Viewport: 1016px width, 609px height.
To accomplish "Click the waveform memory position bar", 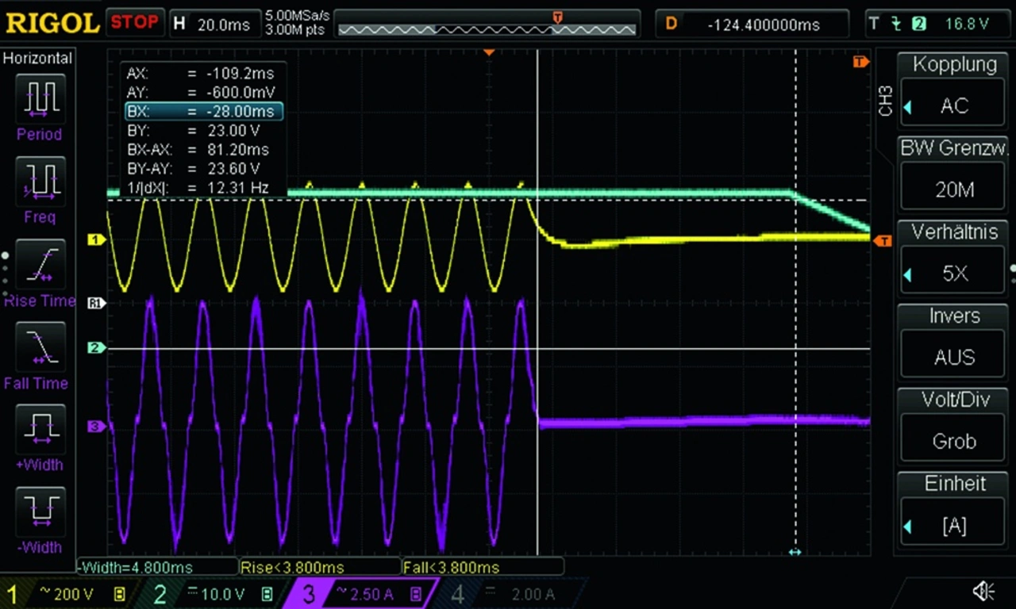I will [487, 29].
